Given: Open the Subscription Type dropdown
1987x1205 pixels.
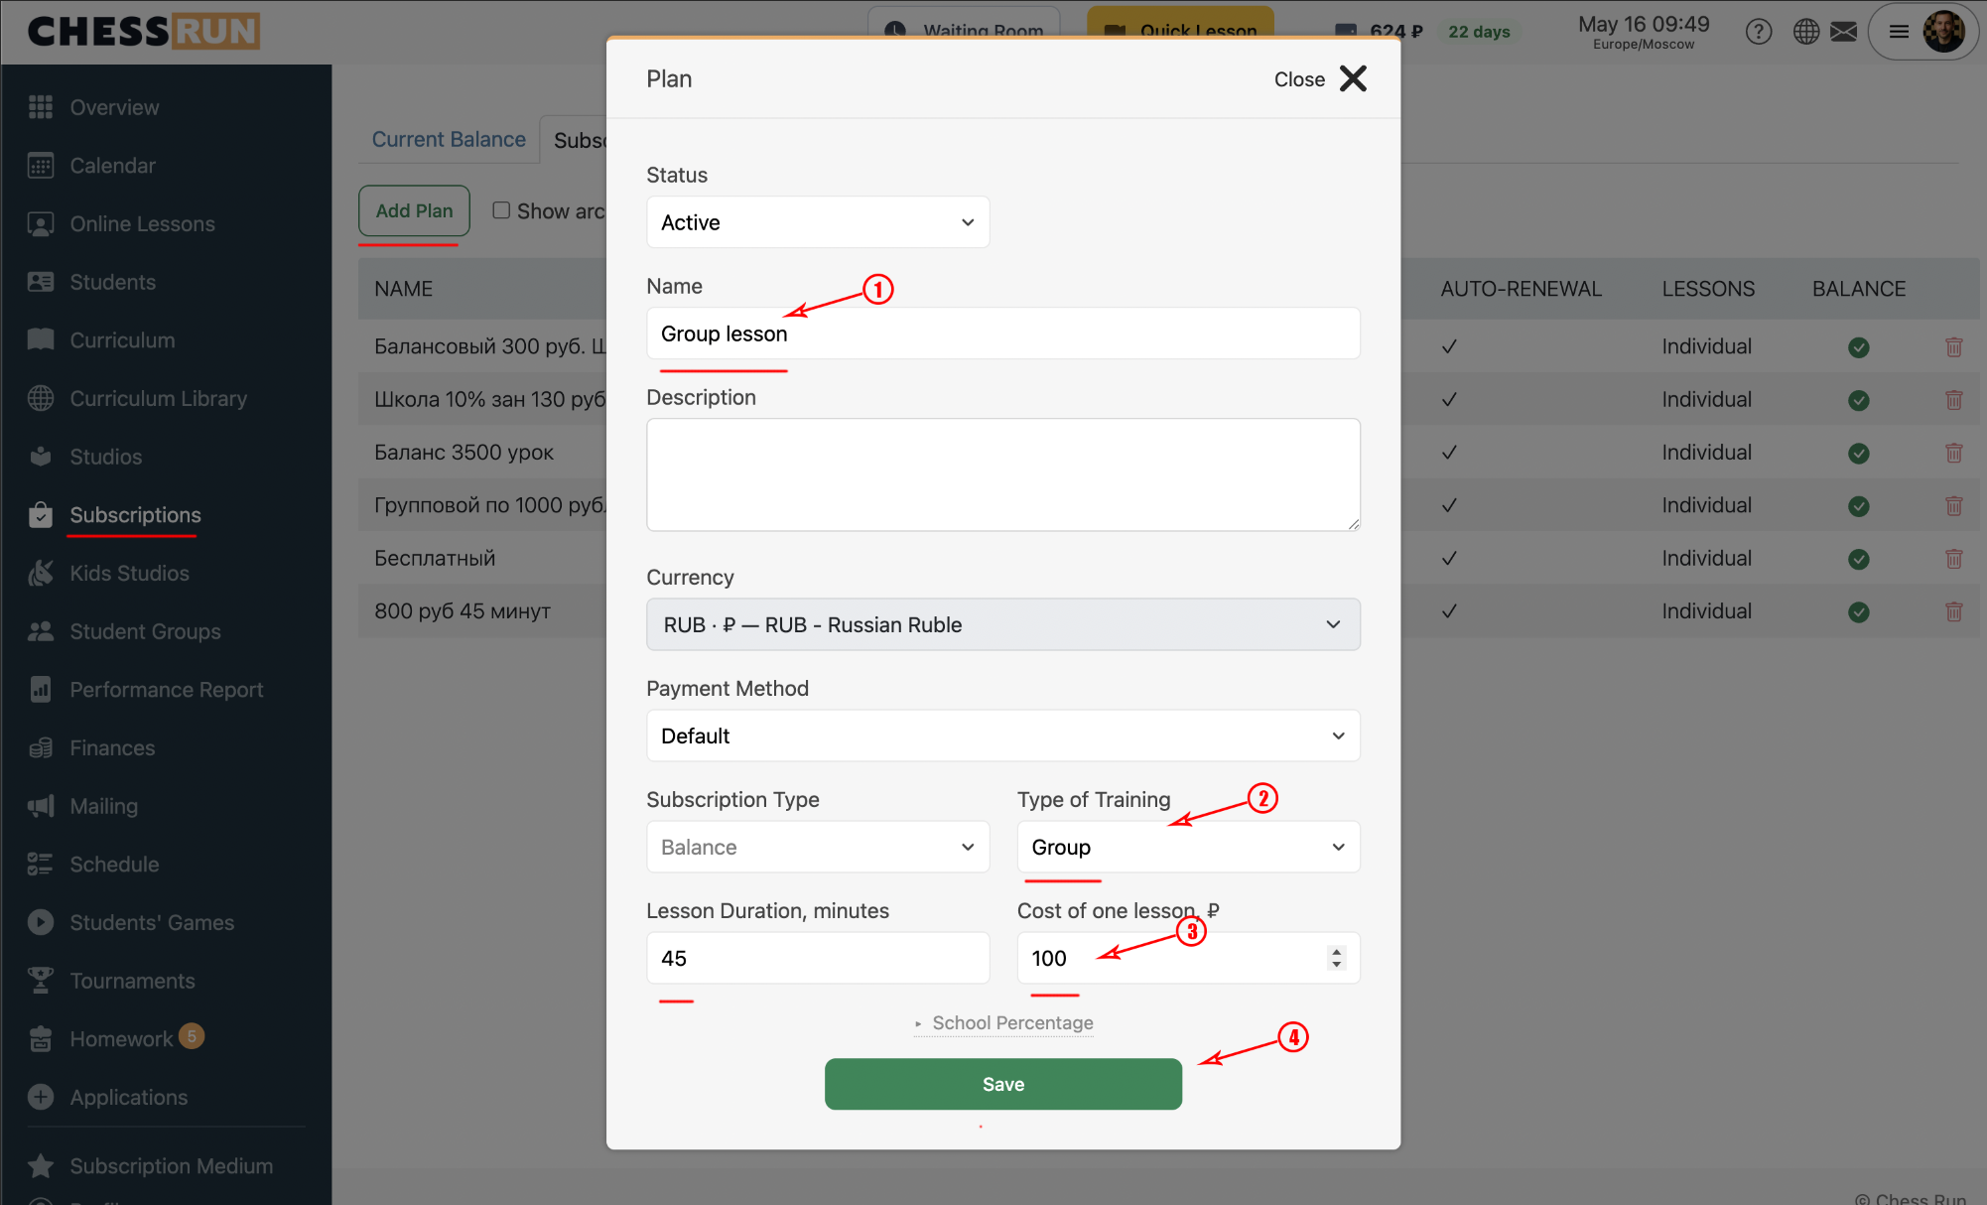Looking at the screenshot, I should pos(818,847).
